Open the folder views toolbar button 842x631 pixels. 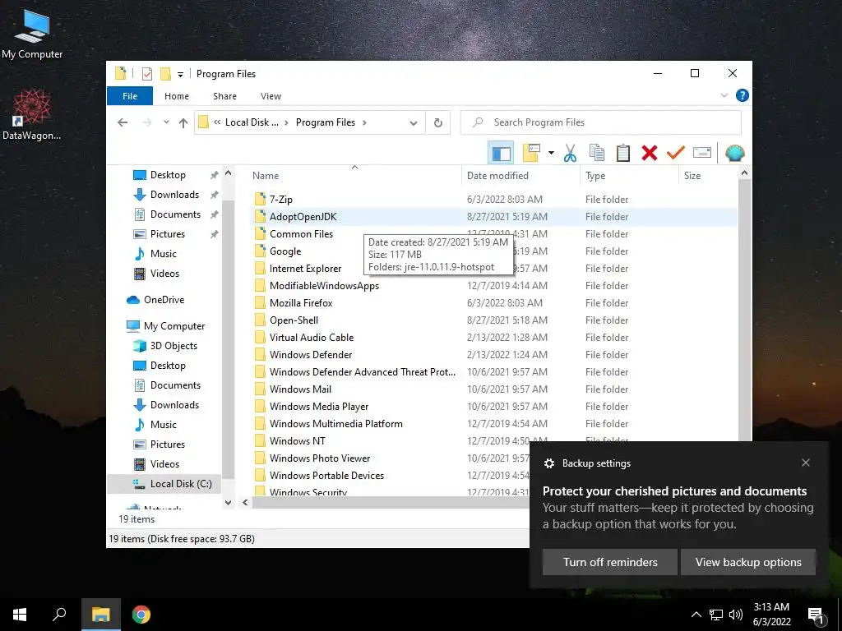pyautogui.click(x=531, y=153)
